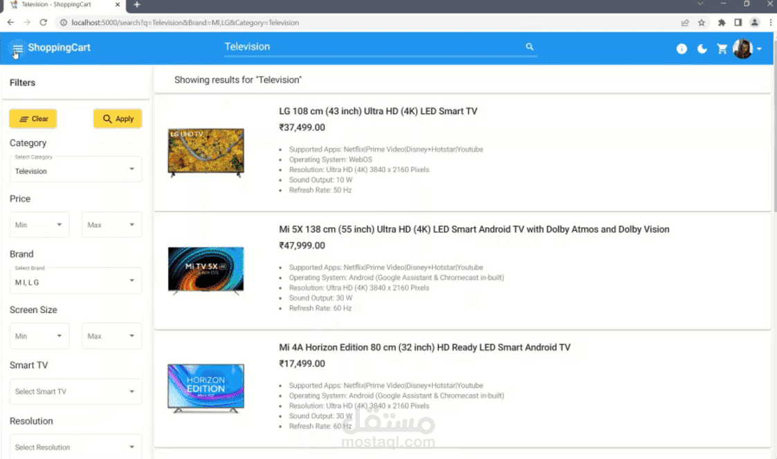Click the ₹47,999.00 price
777x459 pixels.
click(302, 245)
